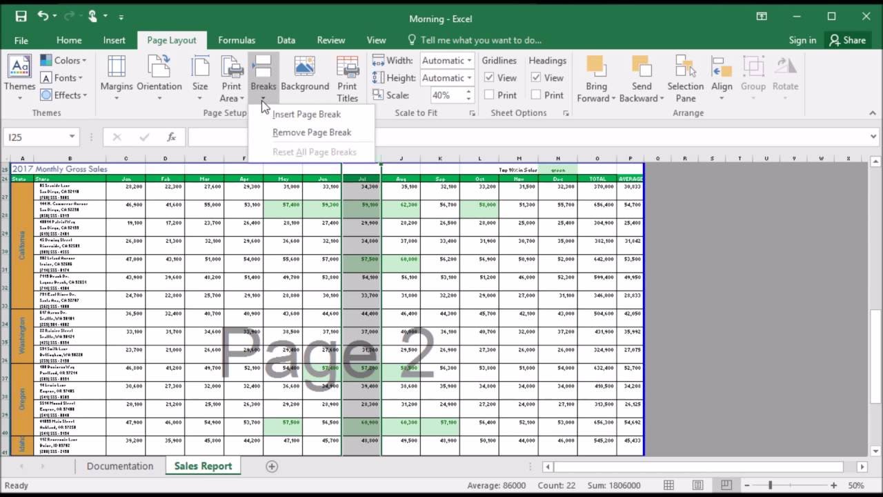Image resolution: width=883 pixels, height=497 pixels.
Task: Open the Height Automatic dropdown
Action: tap(469, 78)
